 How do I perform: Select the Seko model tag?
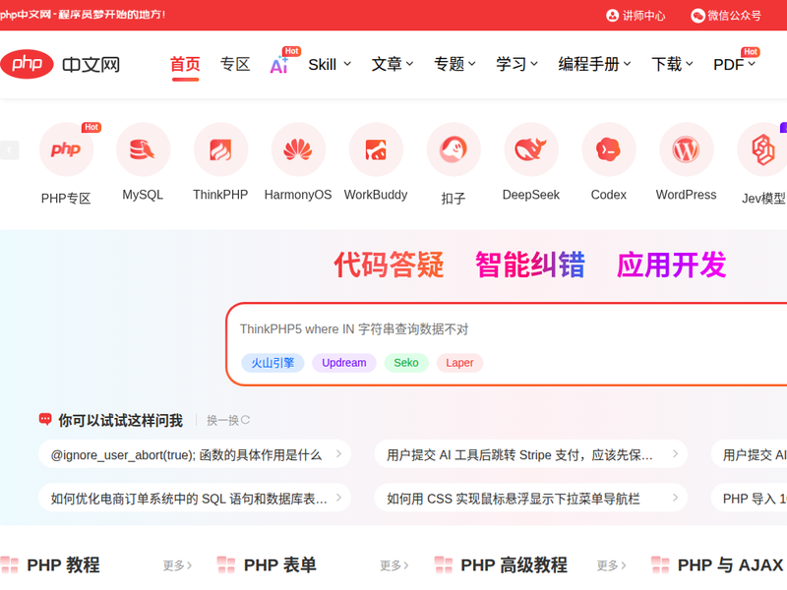(x=406, y=363)
